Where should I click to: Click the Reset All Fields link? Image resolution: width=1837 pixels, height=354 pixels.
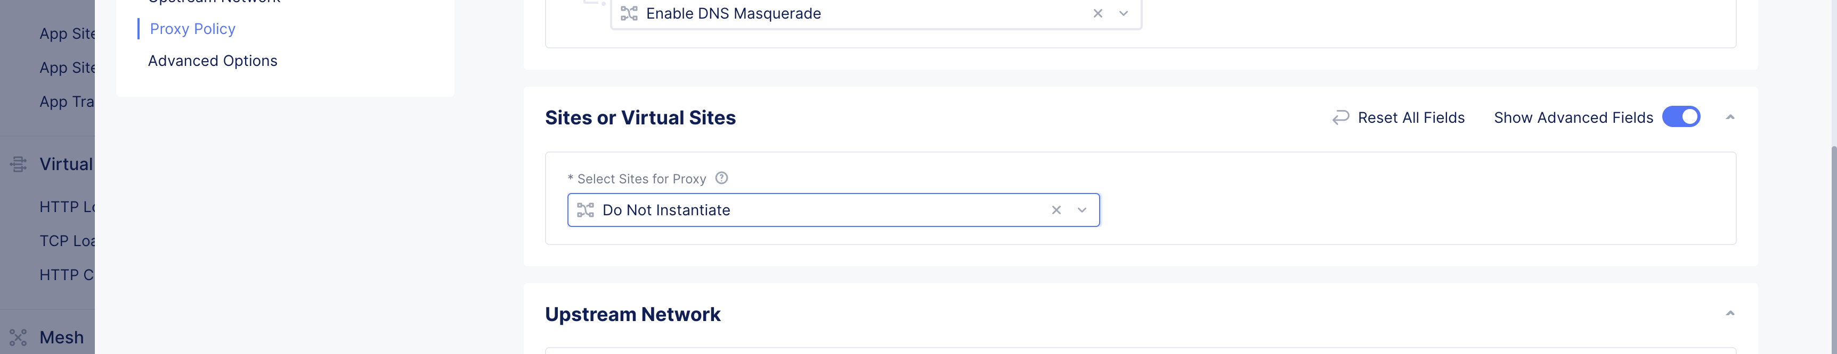(x=1411, y=117)
